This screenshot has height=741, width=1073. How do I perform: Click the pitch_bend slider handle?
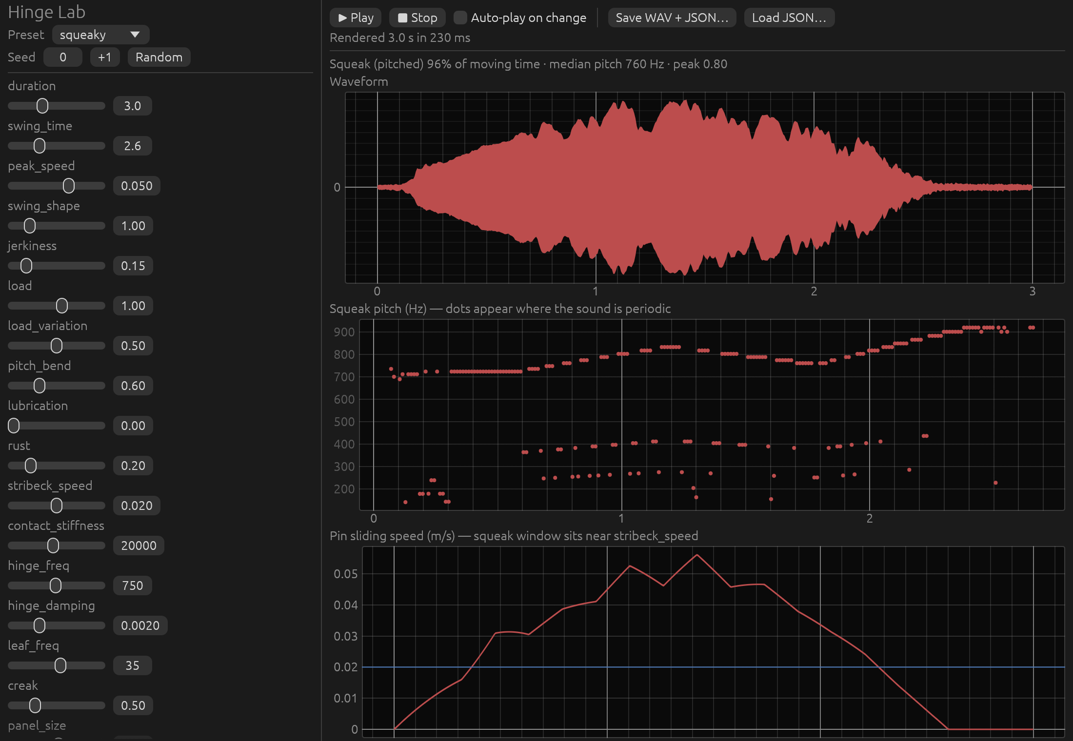(40, 386)
